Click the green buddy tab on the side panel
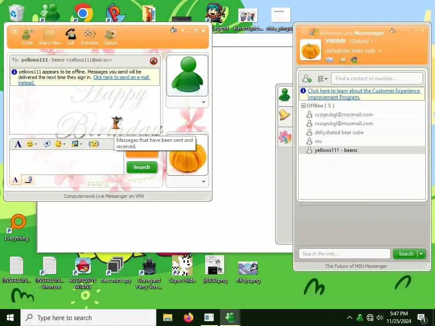 pyautogui.click(x=285, y=96)
